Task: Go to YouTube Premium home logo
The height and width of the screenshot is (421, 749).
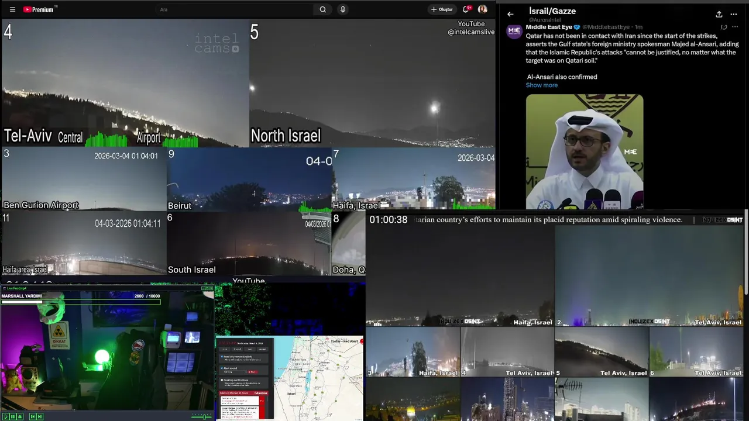Action: pos(39,9)
